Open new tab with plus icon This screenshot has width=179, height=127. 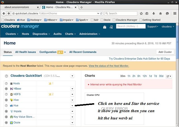(x=81, y=7)
